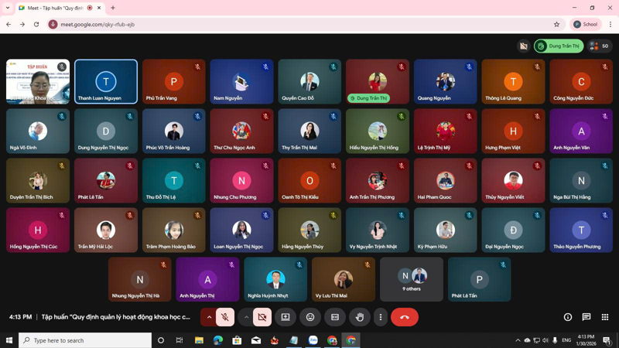
Task: Open the meeting details info icon
Action: click(x=568, y=317)
